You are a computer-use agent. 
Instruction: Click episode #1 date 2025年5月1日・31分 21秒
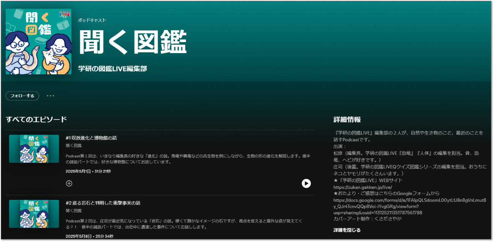[x=88, y=171]
